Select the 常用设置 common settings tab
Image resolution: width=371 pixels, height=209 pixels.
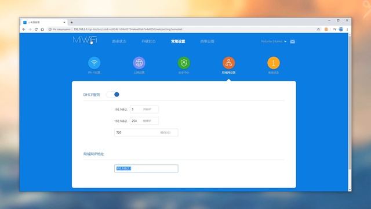coord(178,41)
